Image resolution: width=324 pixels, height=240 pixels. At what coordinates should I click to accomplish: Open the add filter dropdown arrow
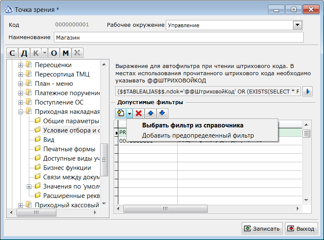(x=129, y=113)
